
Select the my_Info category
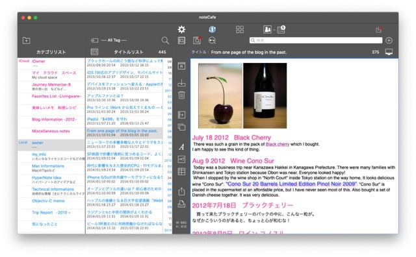click(x=51, y=157)
